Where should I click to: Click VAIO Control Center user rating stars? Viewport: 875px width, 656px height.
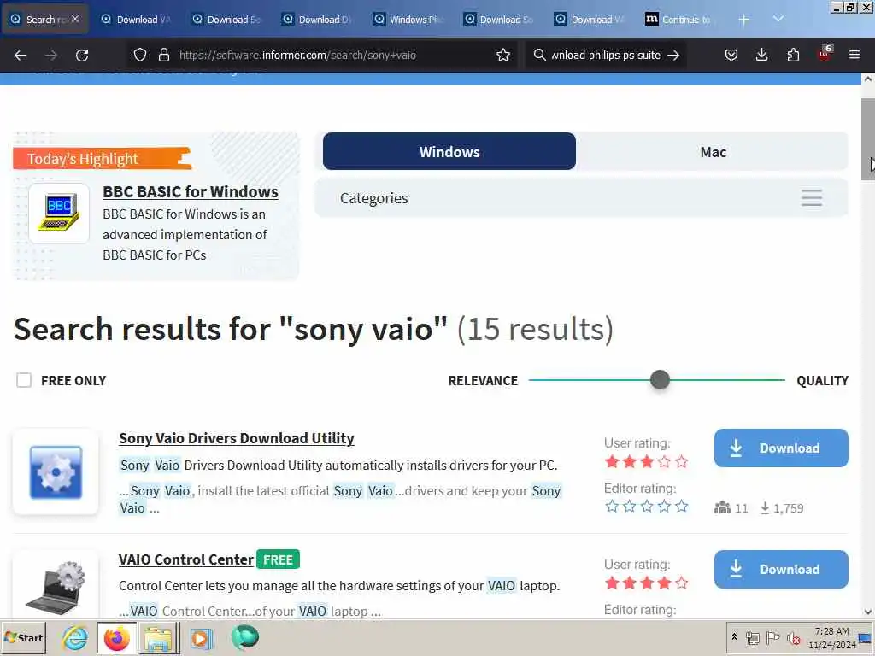(x=646, y=583)
